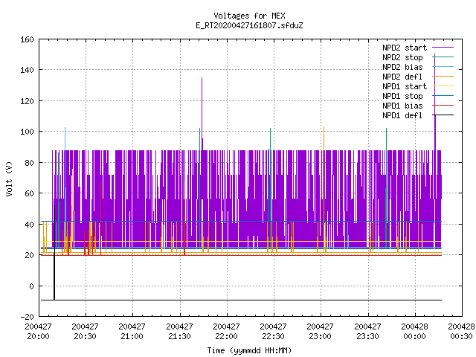Click the 80 y-axis tick value
The width and height of the screenshot is (476, 357).
coord(29,163)
